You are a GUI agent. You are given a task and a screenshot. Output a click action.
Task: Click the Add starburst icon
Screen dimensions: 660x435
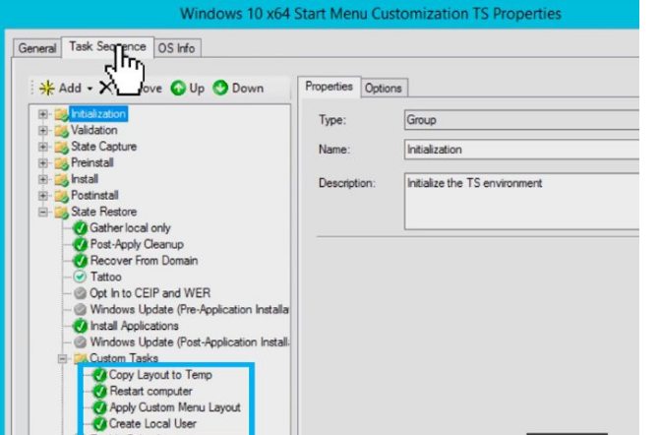[47, 88]
